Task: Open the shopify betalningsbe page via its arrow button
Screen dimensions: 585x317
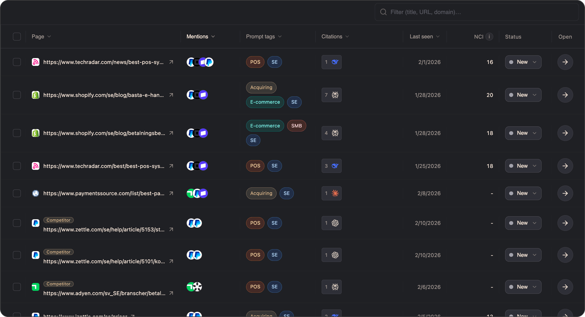Action: 565,133
